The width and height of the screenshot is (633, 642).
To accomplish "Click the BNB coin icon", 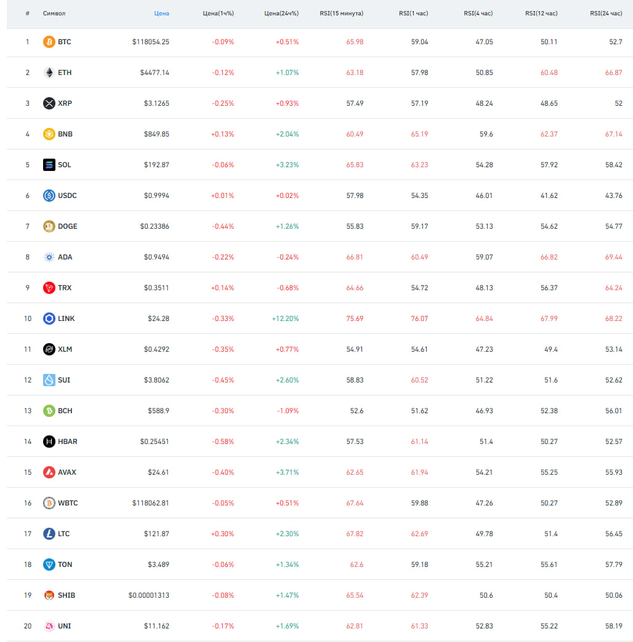I will pyautogui.click(x=49, y=134).
